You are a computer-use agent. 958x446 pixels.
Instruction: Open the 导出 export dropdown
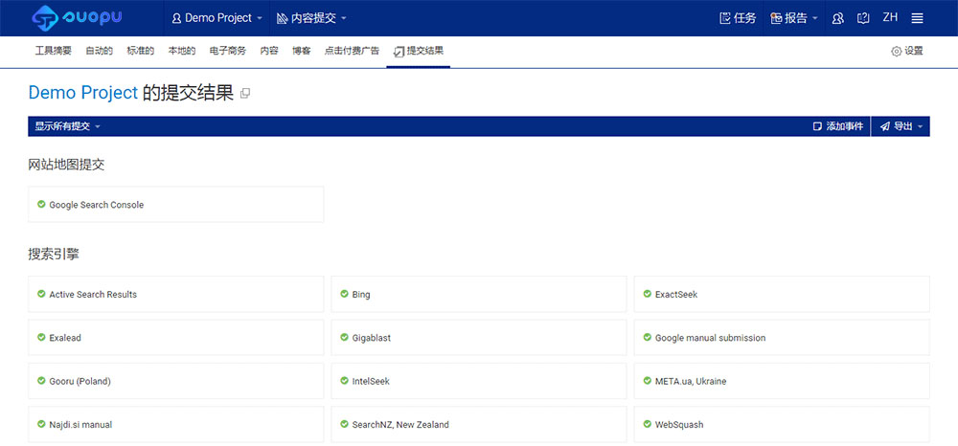pos(901,126)
